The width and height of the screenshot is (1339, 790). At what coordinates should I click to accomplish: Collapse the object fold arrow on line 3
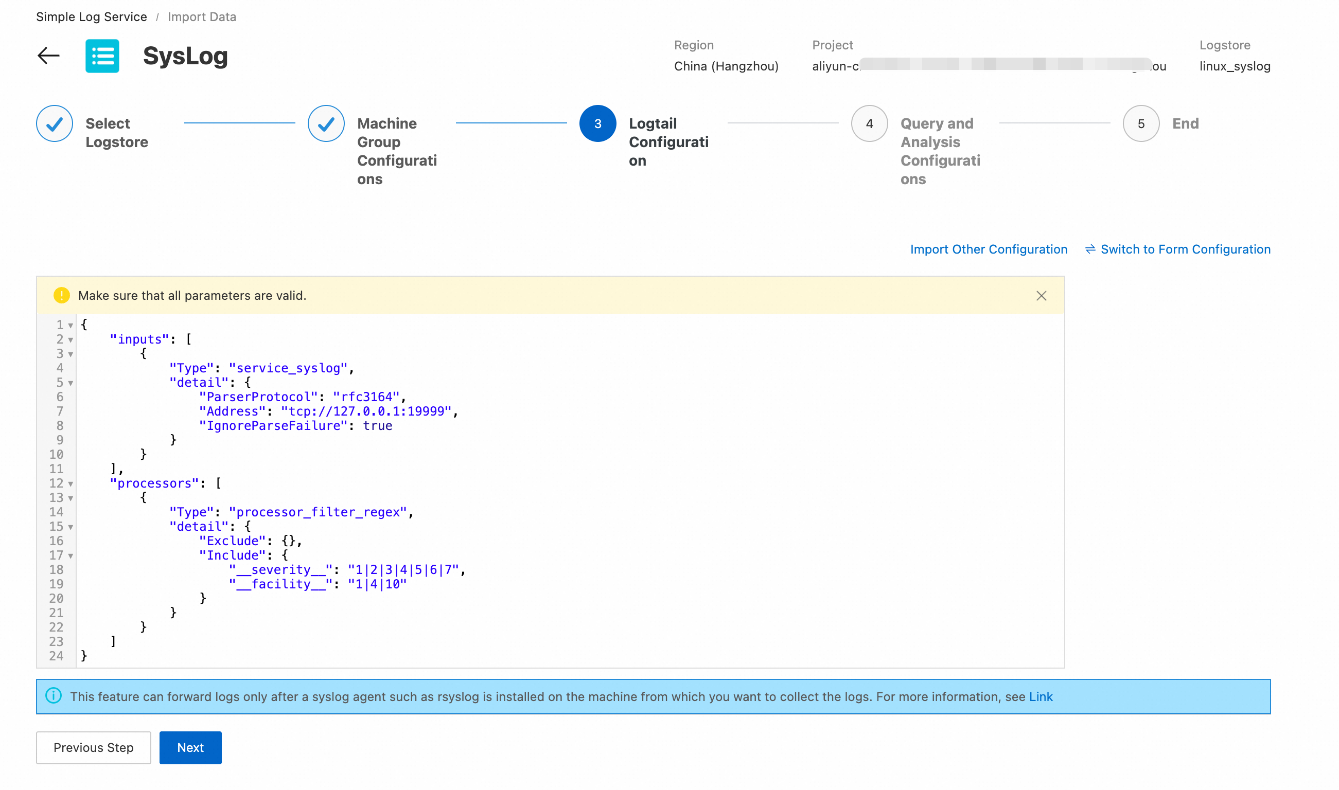71,354
